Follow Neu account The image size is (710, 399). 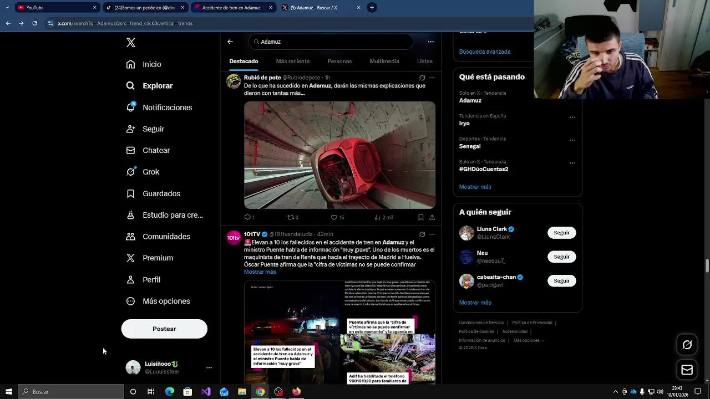click(x=561, y=257)
